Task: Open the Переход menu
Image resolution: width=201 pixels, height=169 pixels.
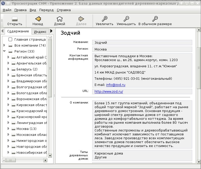Action: pyautogui.click(x=47, y=10)
